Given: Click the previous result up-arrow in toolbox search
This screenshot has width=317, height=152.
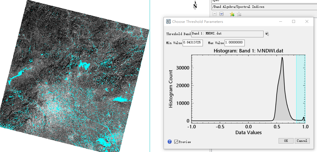Looking at the screenshot, I should (215, 14).
